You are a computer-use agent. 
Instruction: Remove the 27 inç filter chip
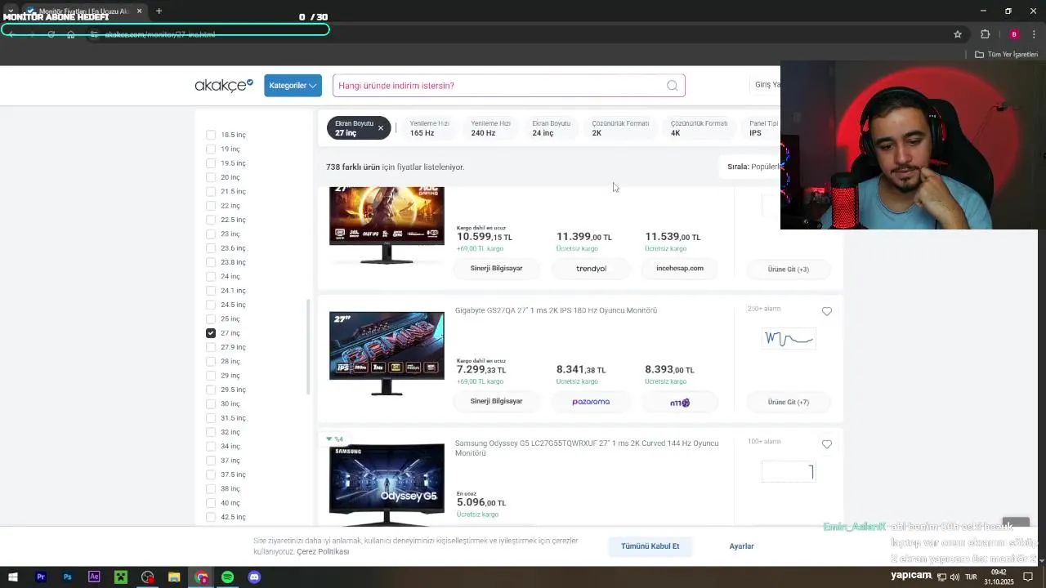[380, 128]
